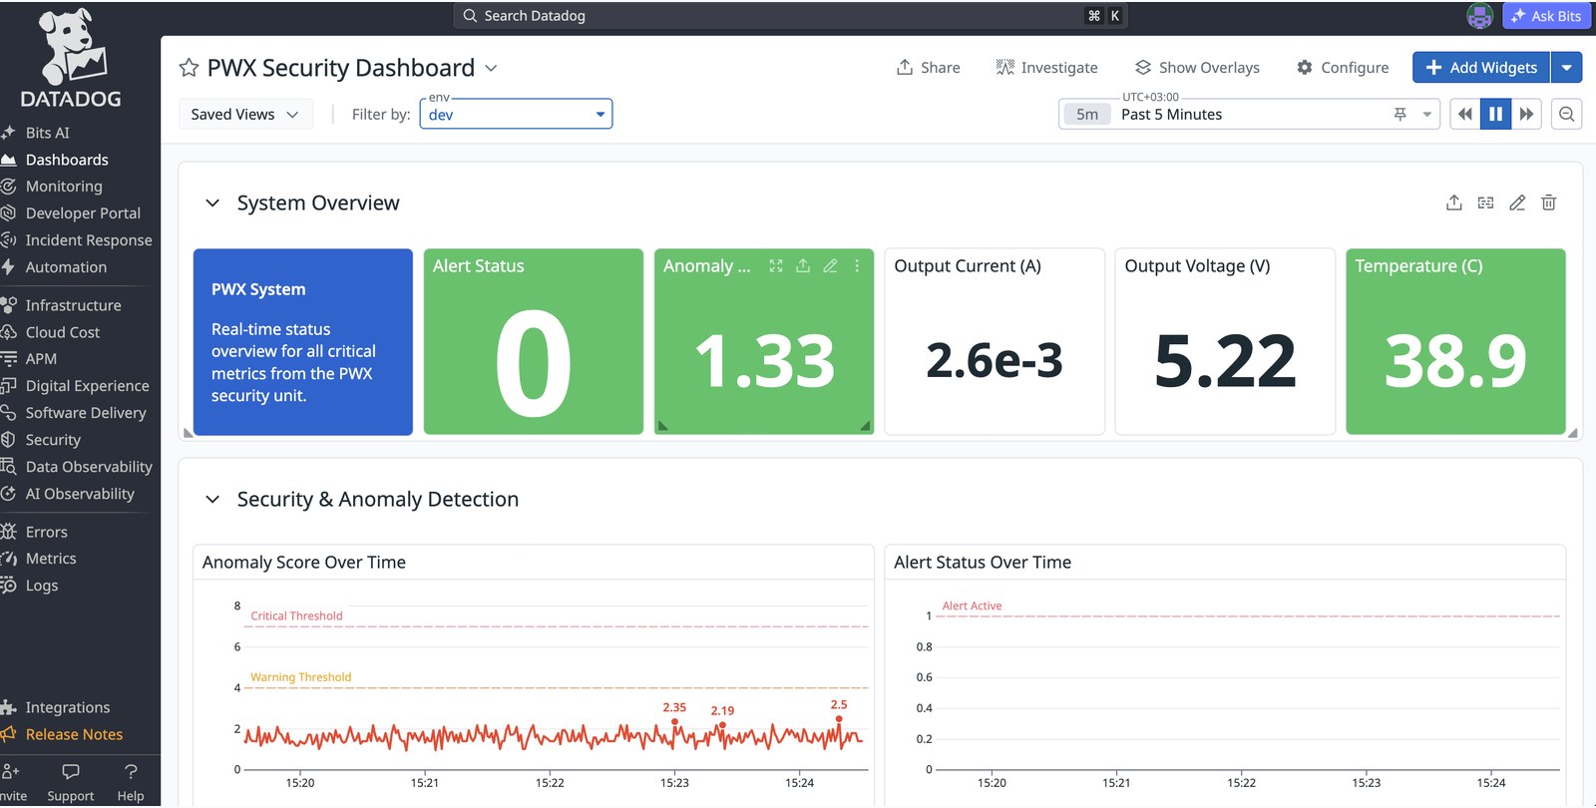Open the env filter dropdown
1596x808 pixels.
pyautogui.click(x=516, y=114)
